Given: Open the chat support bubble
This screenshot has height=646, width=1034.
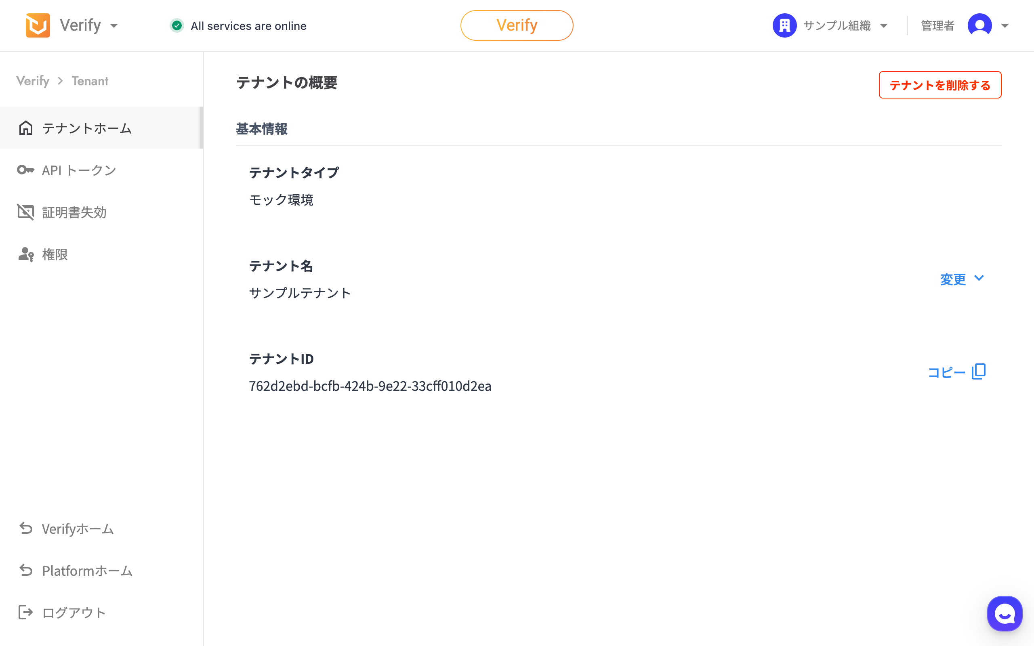Looking at the screenshot, I should coord(1005,614).
